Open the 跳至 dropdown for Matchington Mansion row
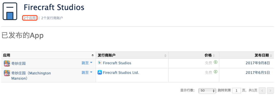 click(87, 72)
